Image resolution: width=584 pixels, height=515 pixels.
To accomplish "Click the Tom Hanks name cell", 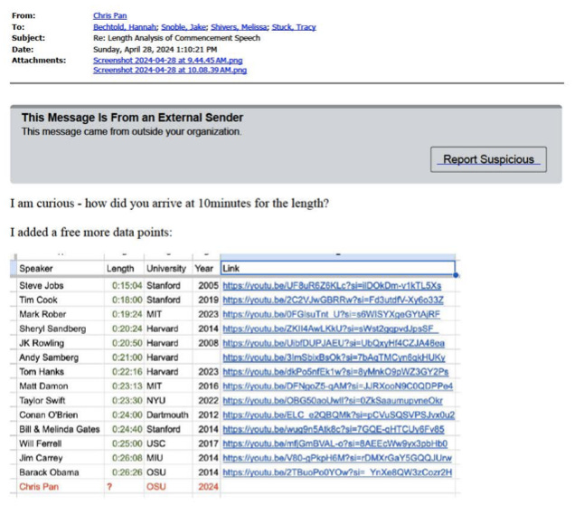I will click(x=61, y=371).
